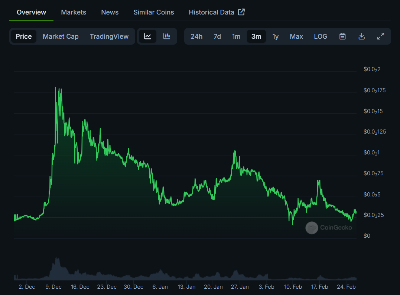Click the 13. Jan date label
The width and height of the screenshot is (400, 295).
click(x=186, y=287)
